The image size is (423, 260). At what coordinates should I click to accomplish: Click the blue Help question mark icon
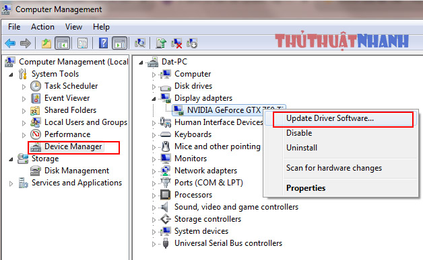pos(103,43)
